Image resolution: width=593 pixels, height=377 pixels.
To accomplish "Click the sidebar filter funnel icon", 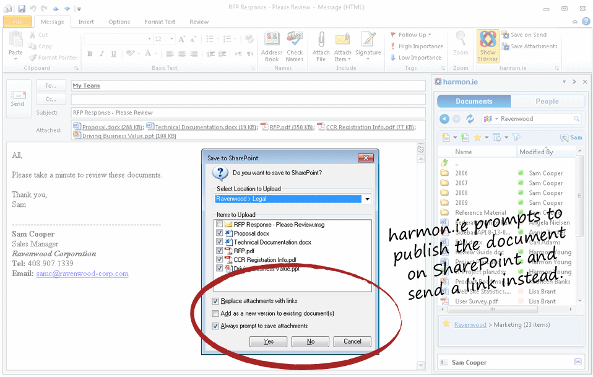I will 516,137.
